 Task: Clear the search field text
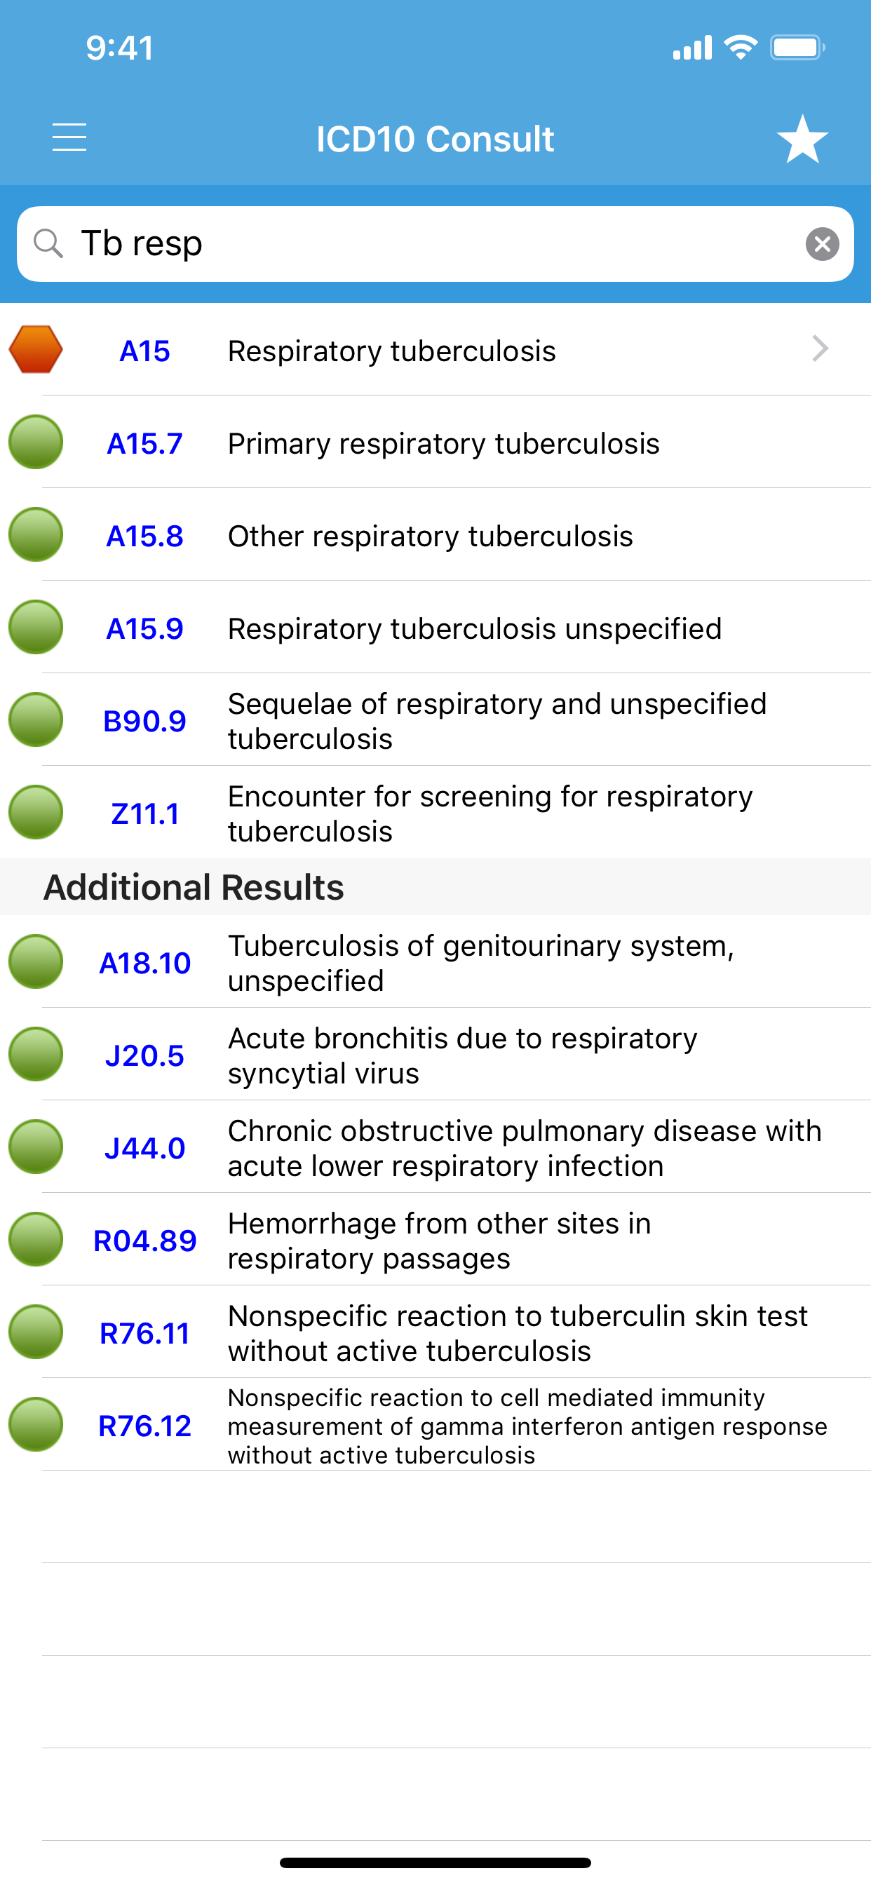tap(822, 243)
